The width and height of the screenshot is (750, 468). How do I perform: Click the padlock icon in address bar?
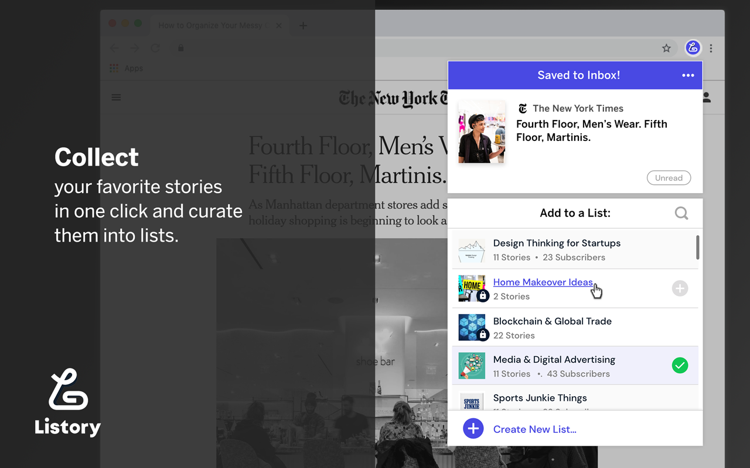point(180,48)
